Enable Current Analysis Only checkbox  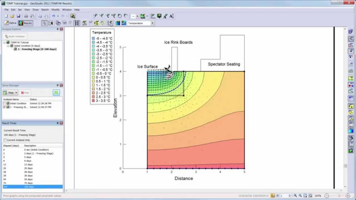[x=5, y=140]
